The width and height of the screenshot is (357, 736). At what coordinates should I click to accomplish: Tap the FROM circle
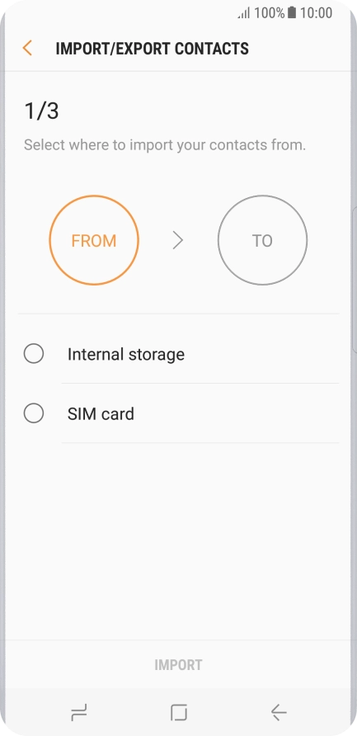point(94,240)
